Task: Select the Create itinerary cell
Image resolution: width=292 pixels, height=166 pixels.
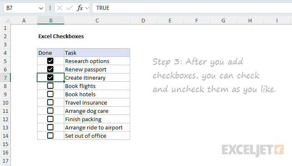Action: pos(97,78)
